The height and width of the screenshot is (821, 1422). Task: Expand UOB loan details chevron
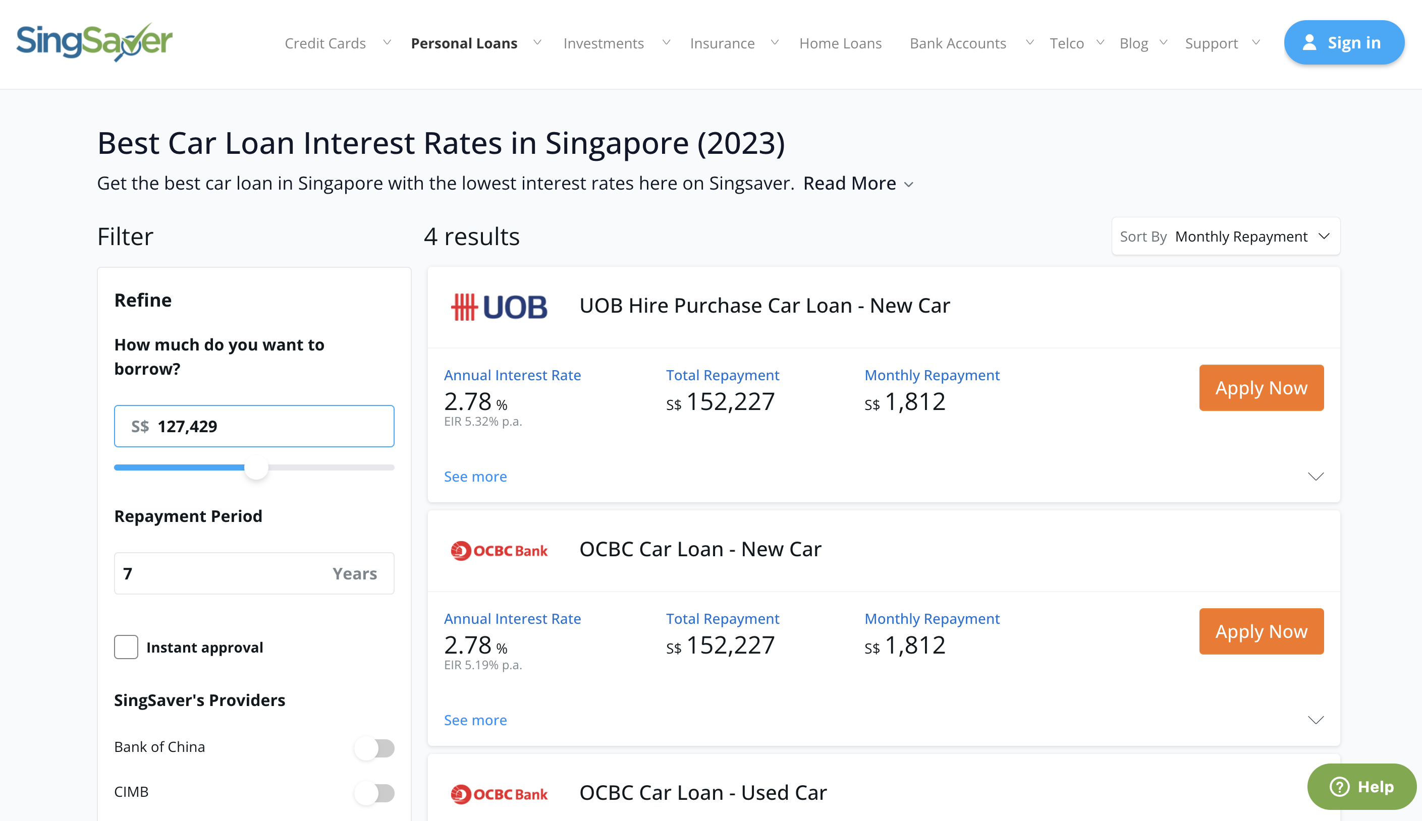point(1316,477)
